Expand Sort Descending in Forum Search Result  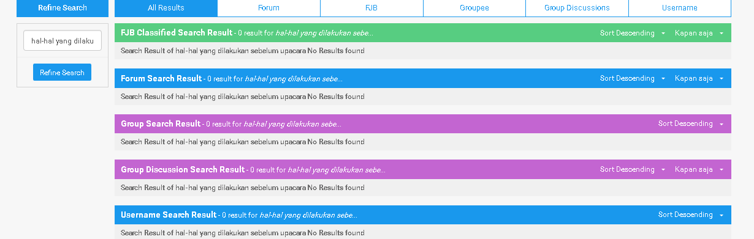[x=633, y=78]
